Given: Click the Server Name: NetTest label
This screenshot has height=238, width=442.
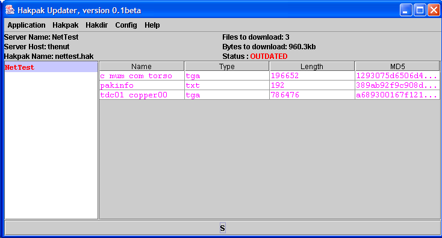Looking at the screenshot, I should [x=41, y=37].
